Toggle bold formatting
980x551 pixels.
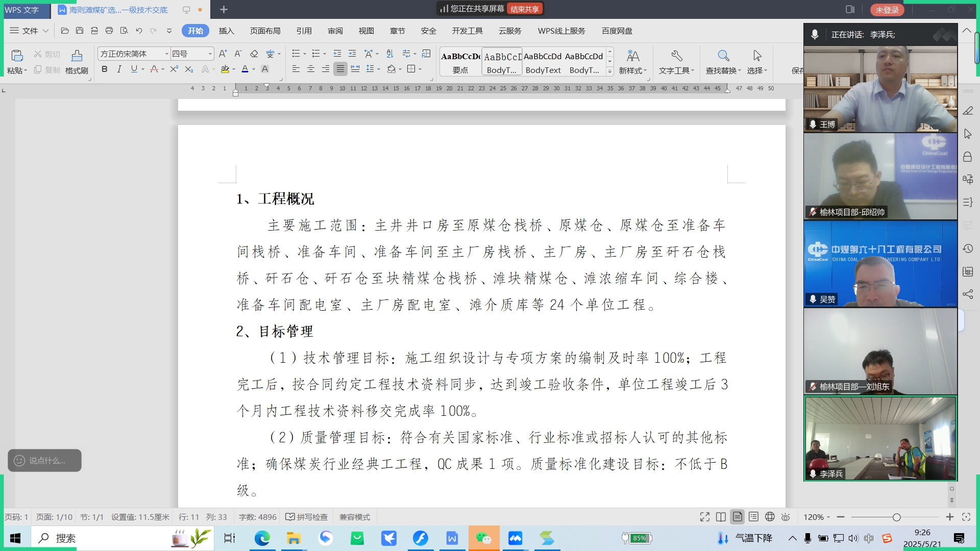click(104, 69)
